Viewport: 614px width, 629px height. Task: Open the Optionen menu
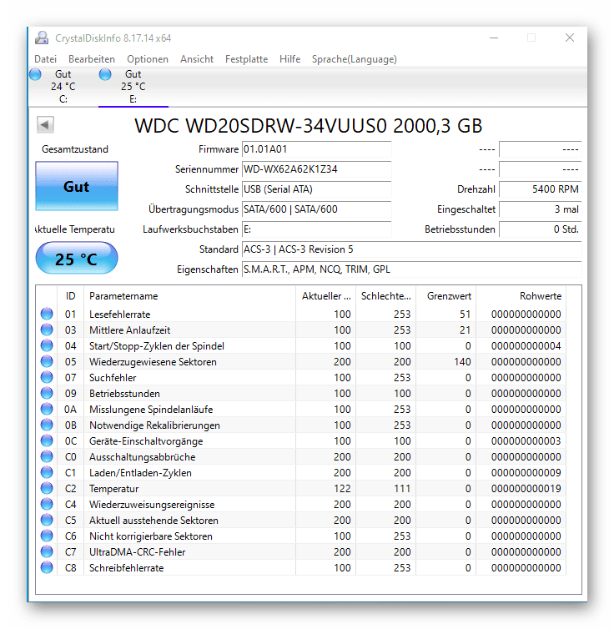point(148,59)
